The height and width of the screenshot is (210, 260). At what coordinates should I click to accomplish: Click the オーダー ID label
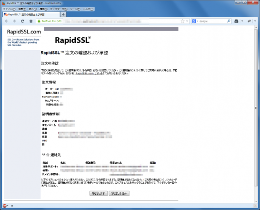(52, 89)
